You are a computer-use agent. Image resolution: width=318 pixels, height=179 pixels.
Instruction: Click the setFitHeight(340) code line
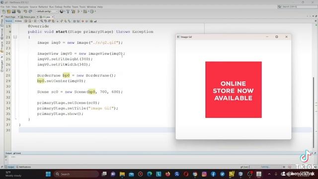click(65, 59)
